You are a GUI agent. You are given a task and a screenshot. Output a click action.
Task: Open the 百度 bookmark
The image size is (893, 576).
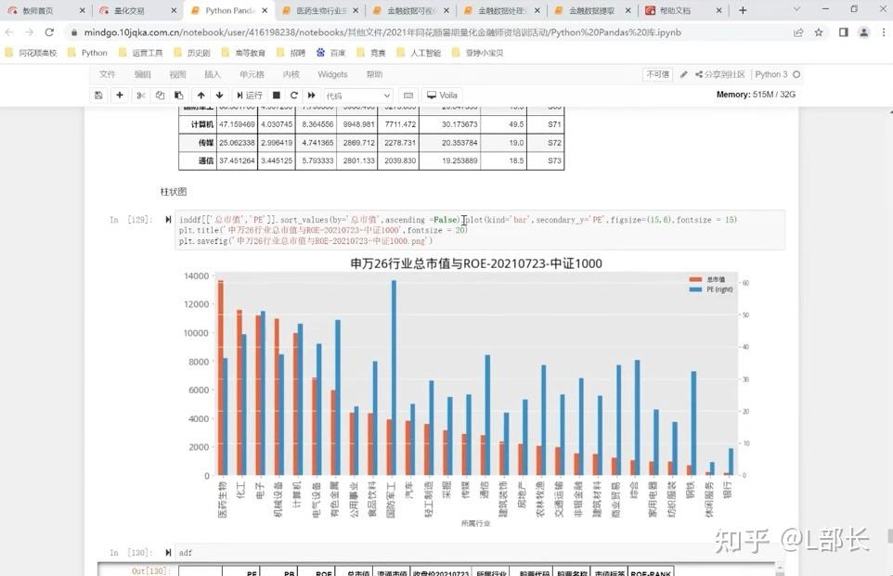click(330, 53)
